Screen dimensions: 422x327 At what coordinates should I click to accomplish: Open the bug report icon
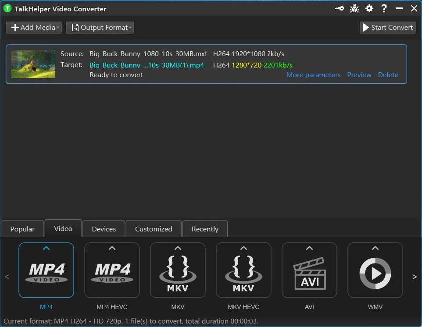(354, 9)
